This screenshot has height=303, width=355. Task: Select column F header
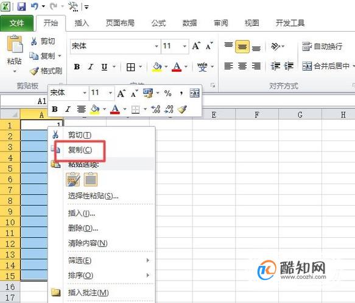[x=257, y=115]
